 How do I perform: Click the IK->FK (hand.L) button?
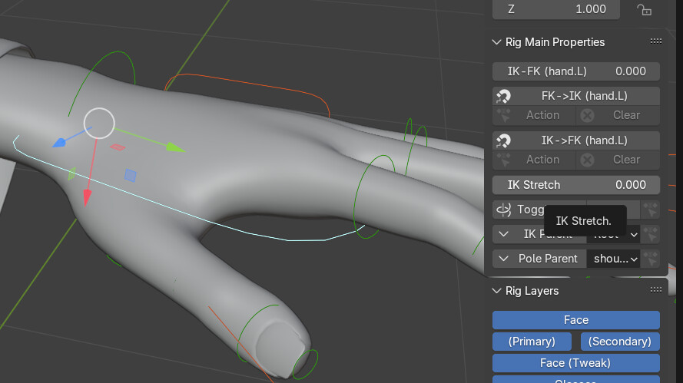(576, 140)
